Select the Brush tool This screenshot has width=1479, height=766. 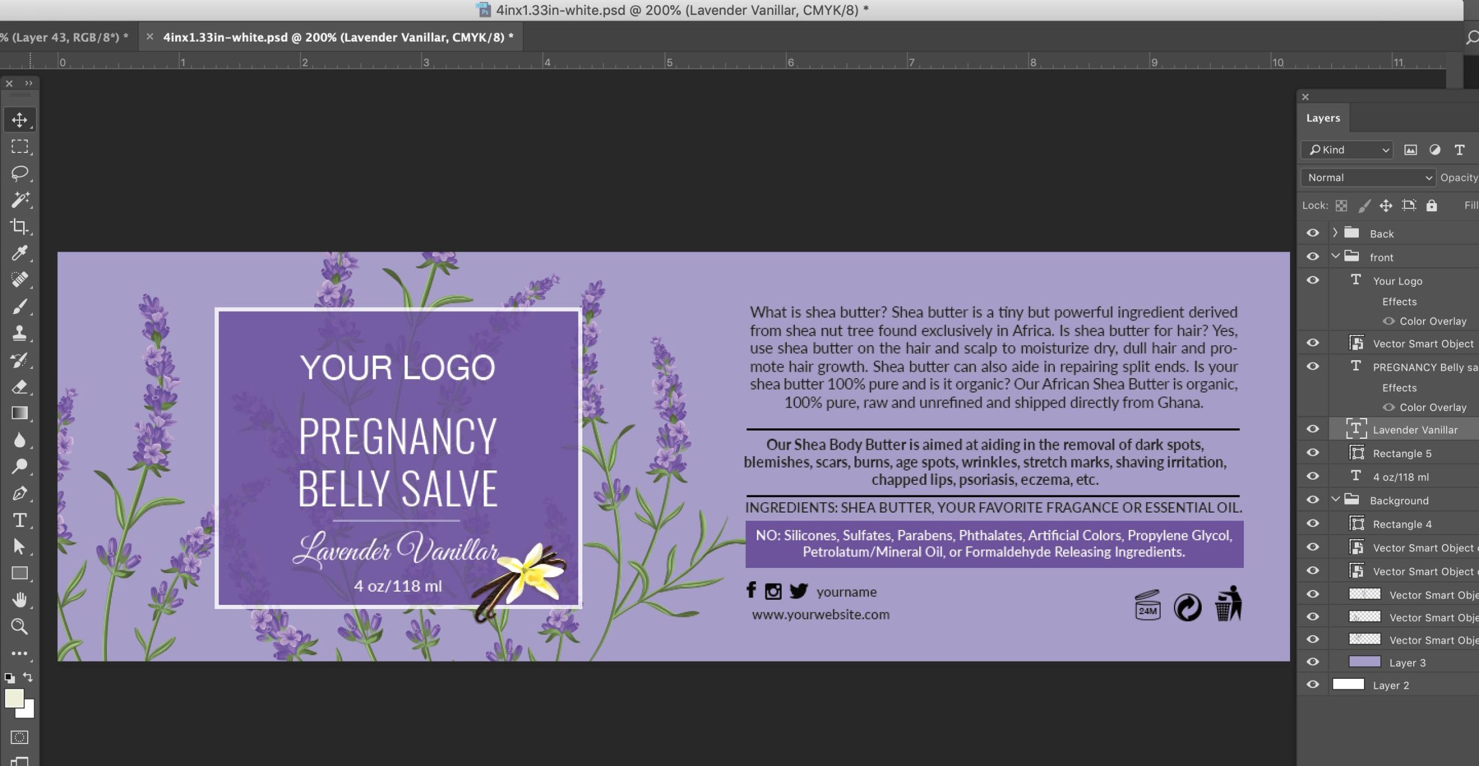click(20, 307)
